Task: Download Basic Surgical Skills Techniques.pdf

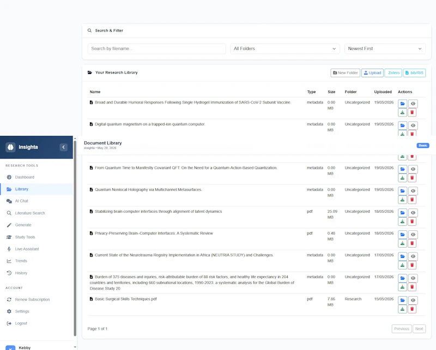Action: [402, 309]
